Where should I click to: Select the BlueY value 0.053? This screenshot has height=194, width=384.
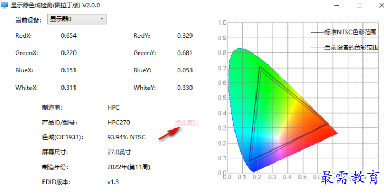185,70
